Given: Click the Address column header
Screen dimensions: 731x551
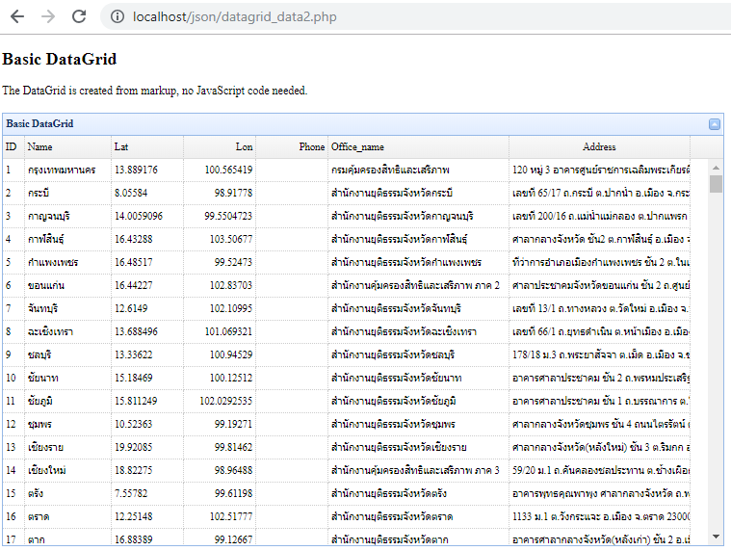Looking at the screenshot, I should point(599,146).
